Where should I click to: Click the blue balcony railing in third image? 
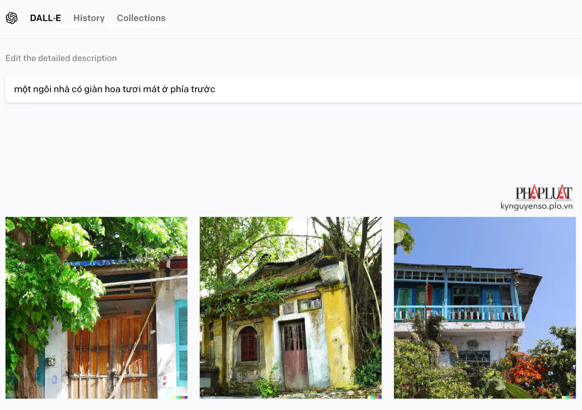tap(458, 313)
